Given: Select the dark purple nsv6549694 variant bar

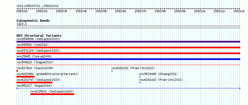Looking at the screenshot, I should (x=128, y=42).
